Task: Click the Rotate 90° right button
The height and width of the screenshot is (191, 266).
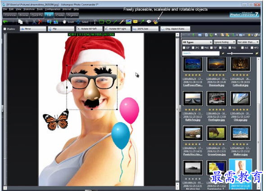Action: [117, 29]
